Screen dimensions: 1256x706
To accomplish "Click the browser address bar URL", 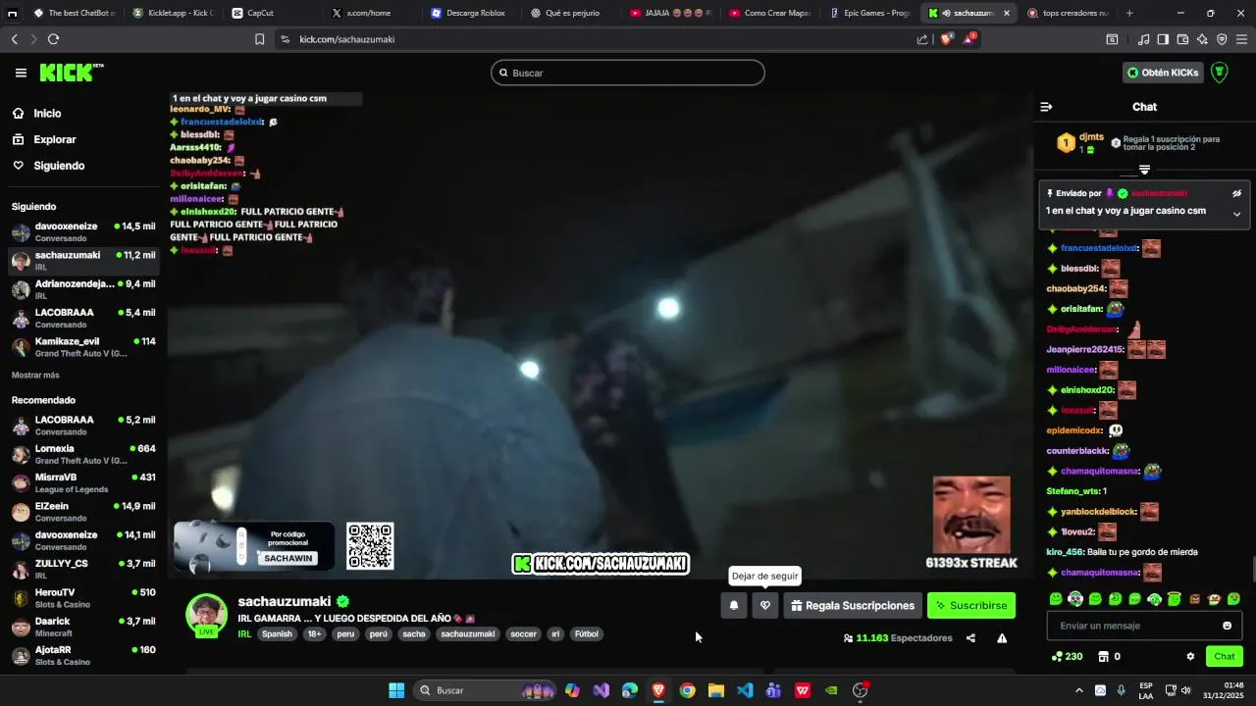I will [x=347, y=39].
